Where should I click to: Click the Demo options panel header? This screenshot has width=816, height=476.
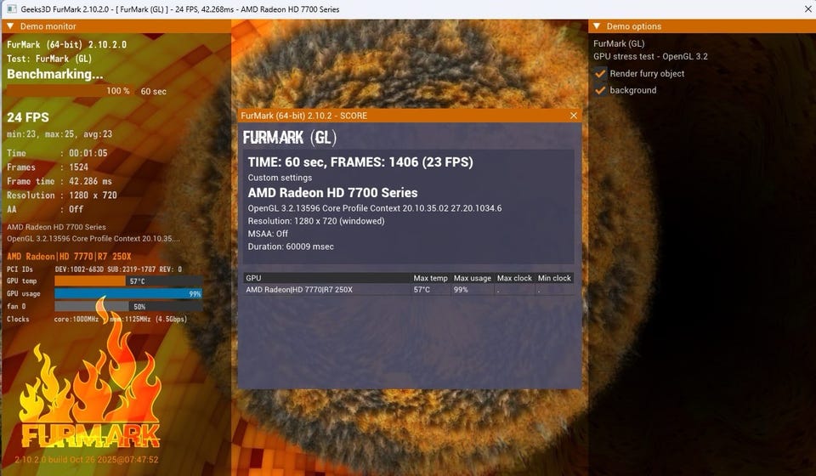pyautogui.click(x=702, y=26)
